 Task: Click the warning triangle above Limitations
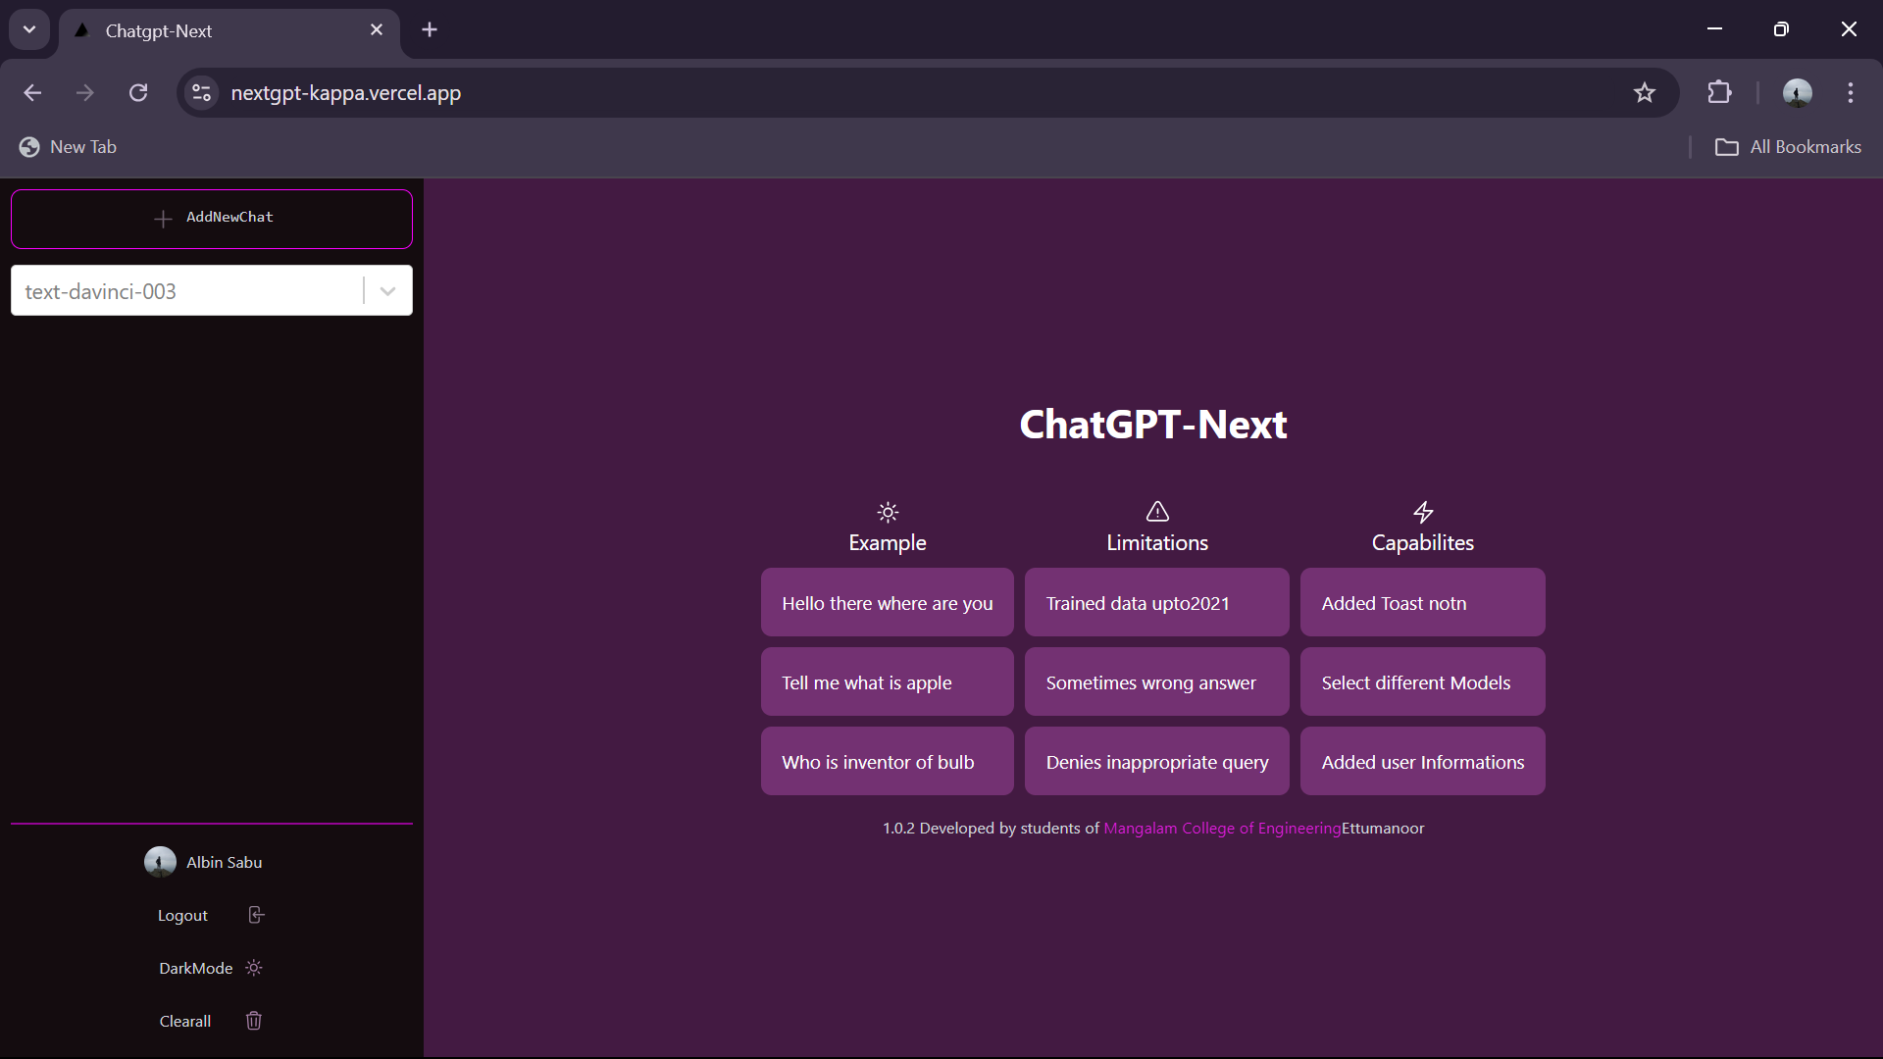point(1157,511)
